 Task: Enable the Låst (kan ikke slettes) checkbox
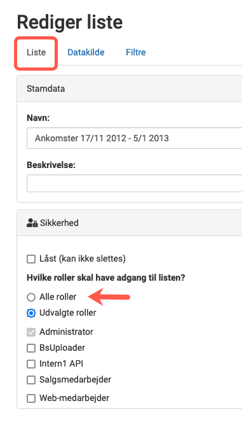point(31,259)
